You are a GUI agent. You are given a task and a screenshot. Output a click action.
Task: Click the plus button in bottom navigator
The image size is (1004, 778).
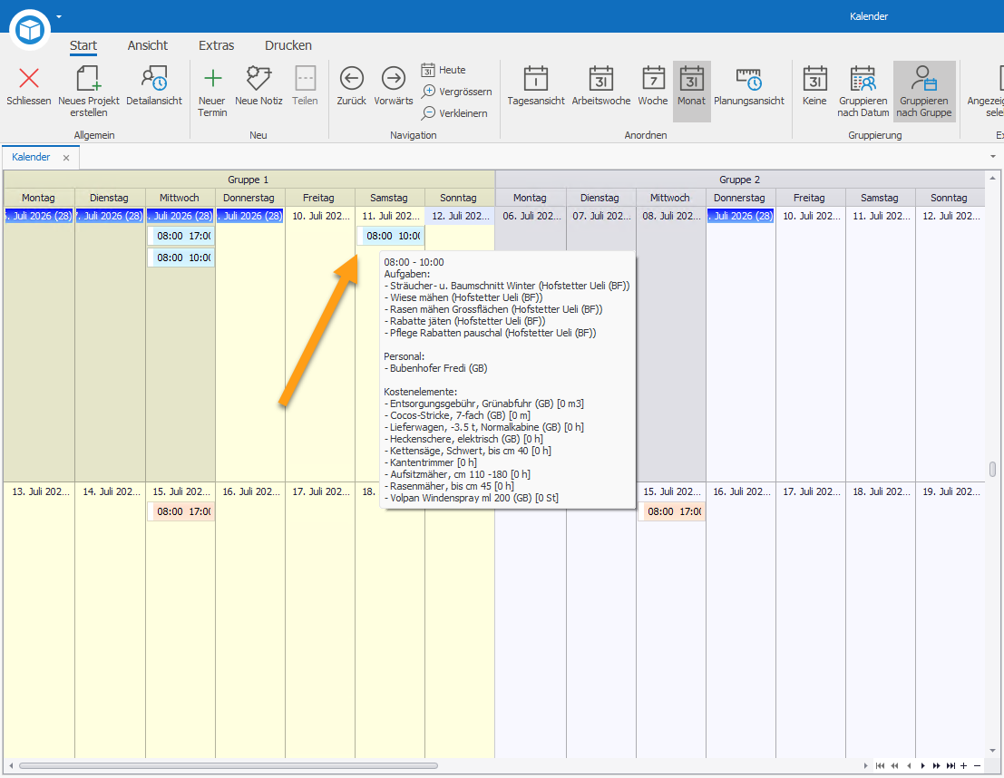click(964, 766)
